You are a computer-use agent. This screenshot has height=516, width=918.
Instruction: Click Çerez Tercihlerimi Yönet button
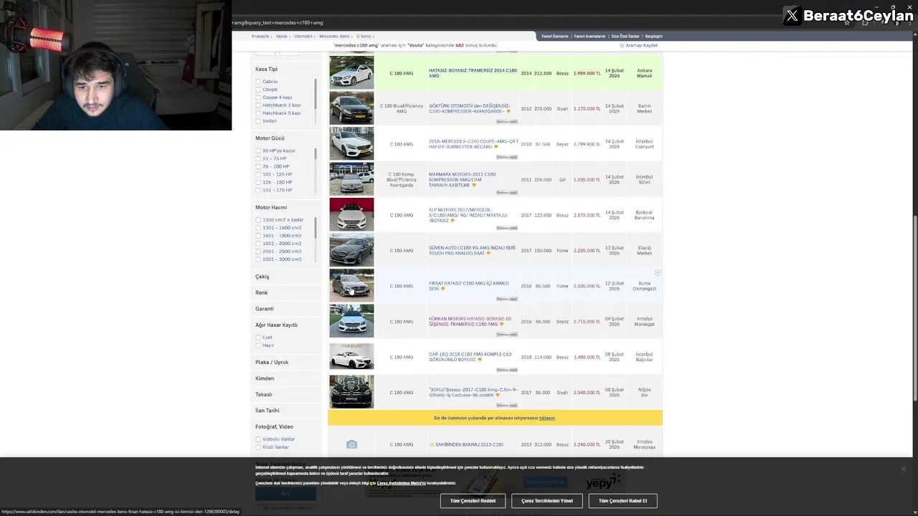[547, 501]
